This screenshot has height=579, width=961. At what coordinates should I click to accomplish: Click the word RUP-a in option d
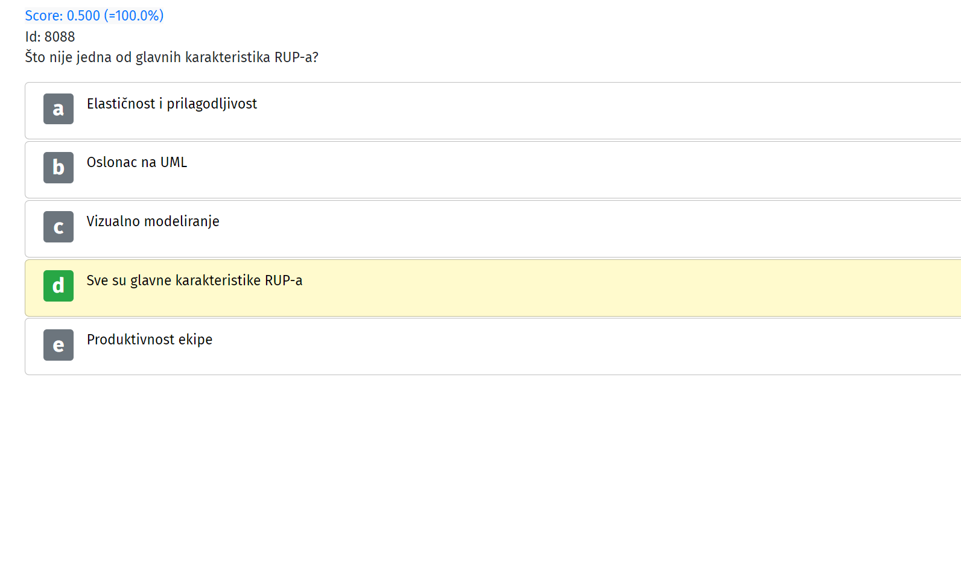click(284, 280)
